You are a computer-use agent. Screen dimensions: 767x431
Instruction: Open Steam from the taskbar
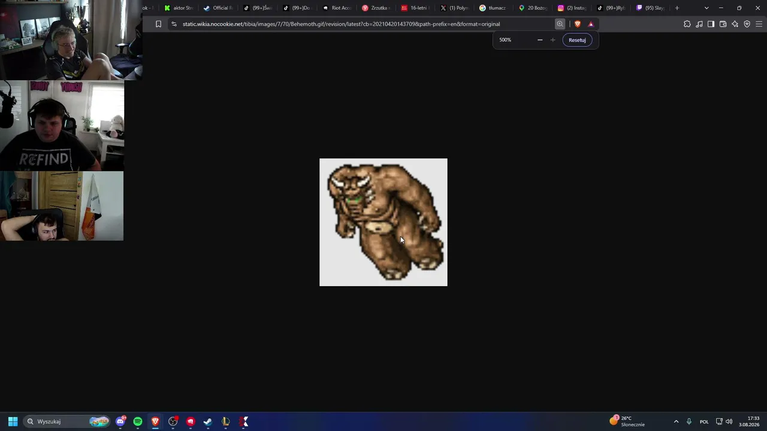click(208, 421)
